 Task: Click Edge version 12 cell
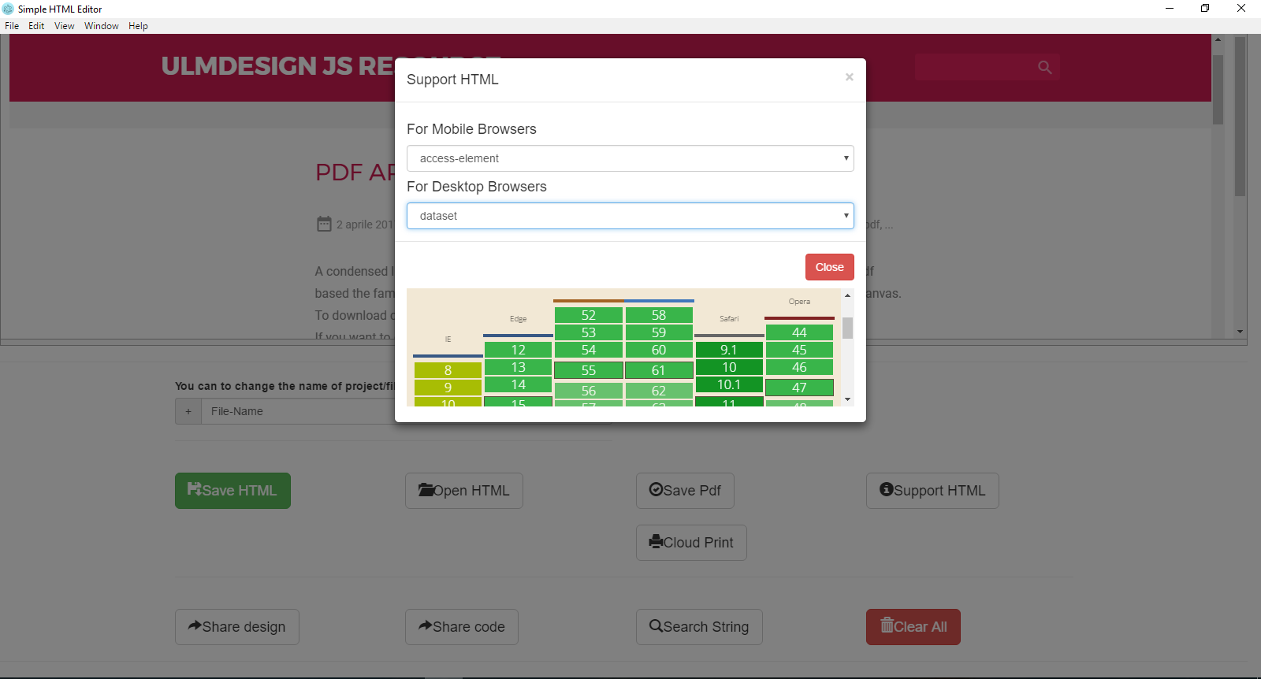(518, 350)
